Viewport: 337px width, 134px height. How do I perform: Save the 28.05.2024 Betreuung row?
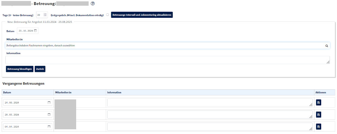pos(318,115)
